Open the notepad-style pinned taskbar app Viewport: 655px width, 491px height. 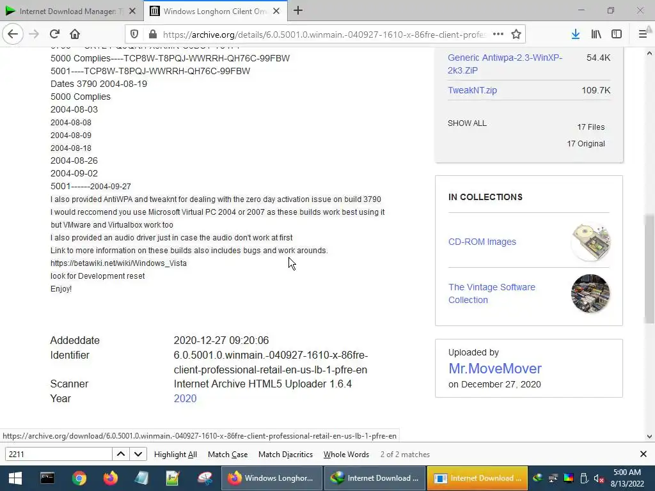coord(141,478)
